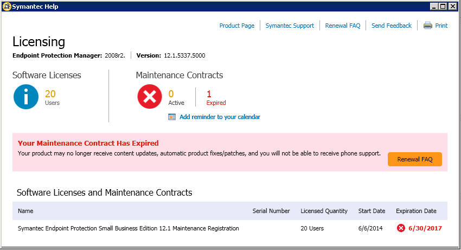Click the printer icon
This screenshot has width=461, height=250.
pyautogui.click(x=427, y=26)
